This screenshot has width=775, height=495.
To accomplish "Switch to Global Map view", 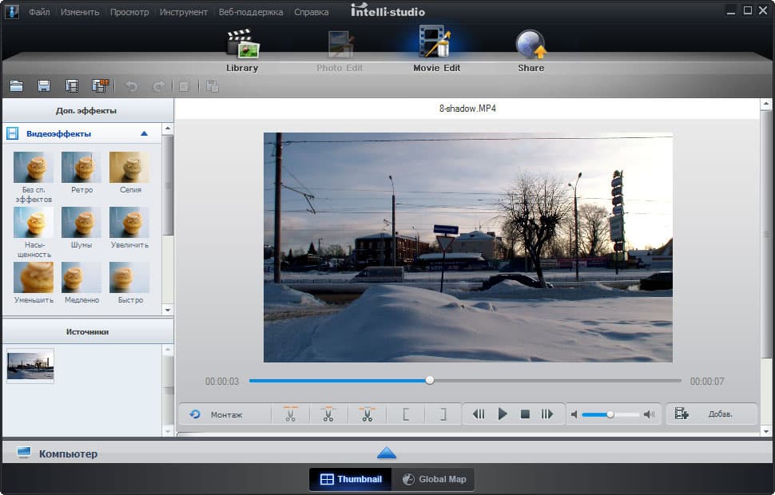I will (x=434, y=480).
